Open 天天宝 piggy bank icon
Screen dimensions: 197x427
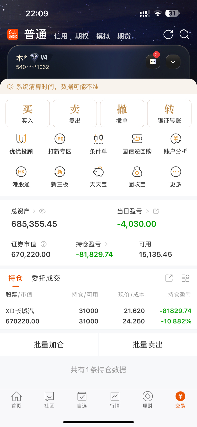pyautogui.click(x=98, y=172)
